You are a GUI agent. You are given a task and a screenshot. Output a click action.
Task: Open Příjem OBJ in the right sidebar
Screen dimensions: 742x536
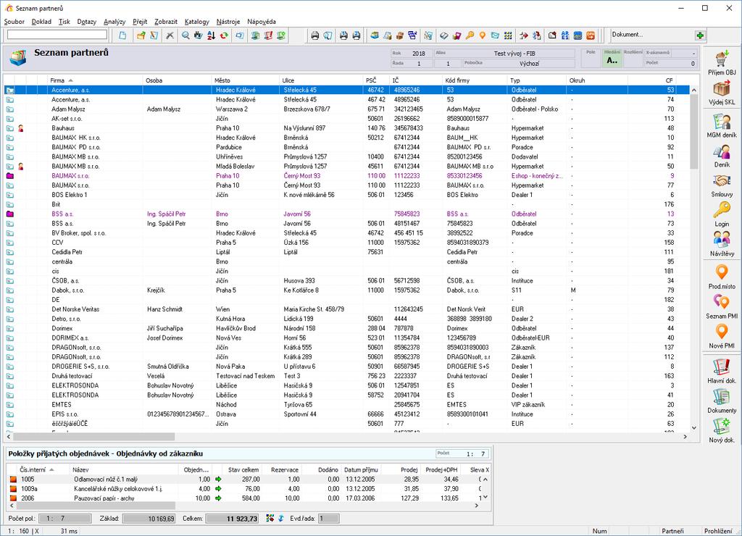tap(722, 63)
